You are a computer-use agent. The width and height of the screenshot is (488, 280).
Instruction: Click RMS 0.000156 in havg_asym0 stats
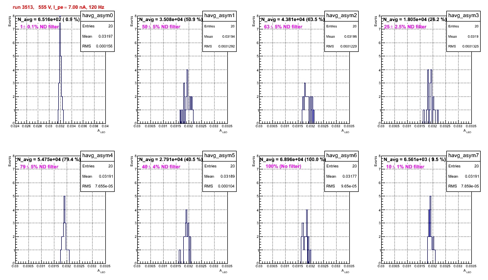(98, 47)
